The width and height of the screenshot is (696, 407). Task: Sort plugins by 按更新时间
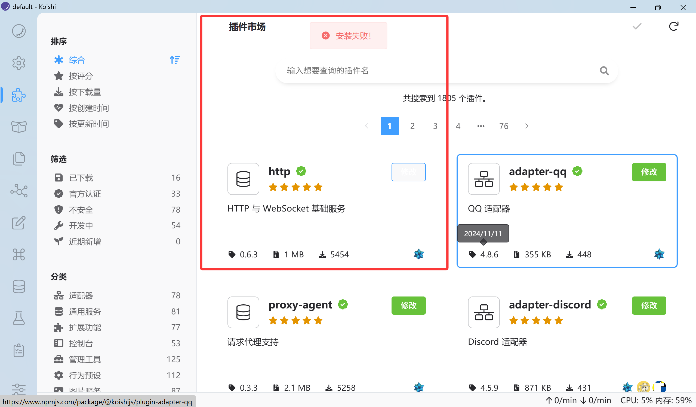pos(117,124)
